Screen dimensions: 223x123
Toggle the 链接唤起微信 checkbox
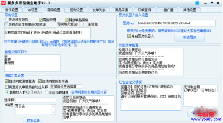coord(66,20)
